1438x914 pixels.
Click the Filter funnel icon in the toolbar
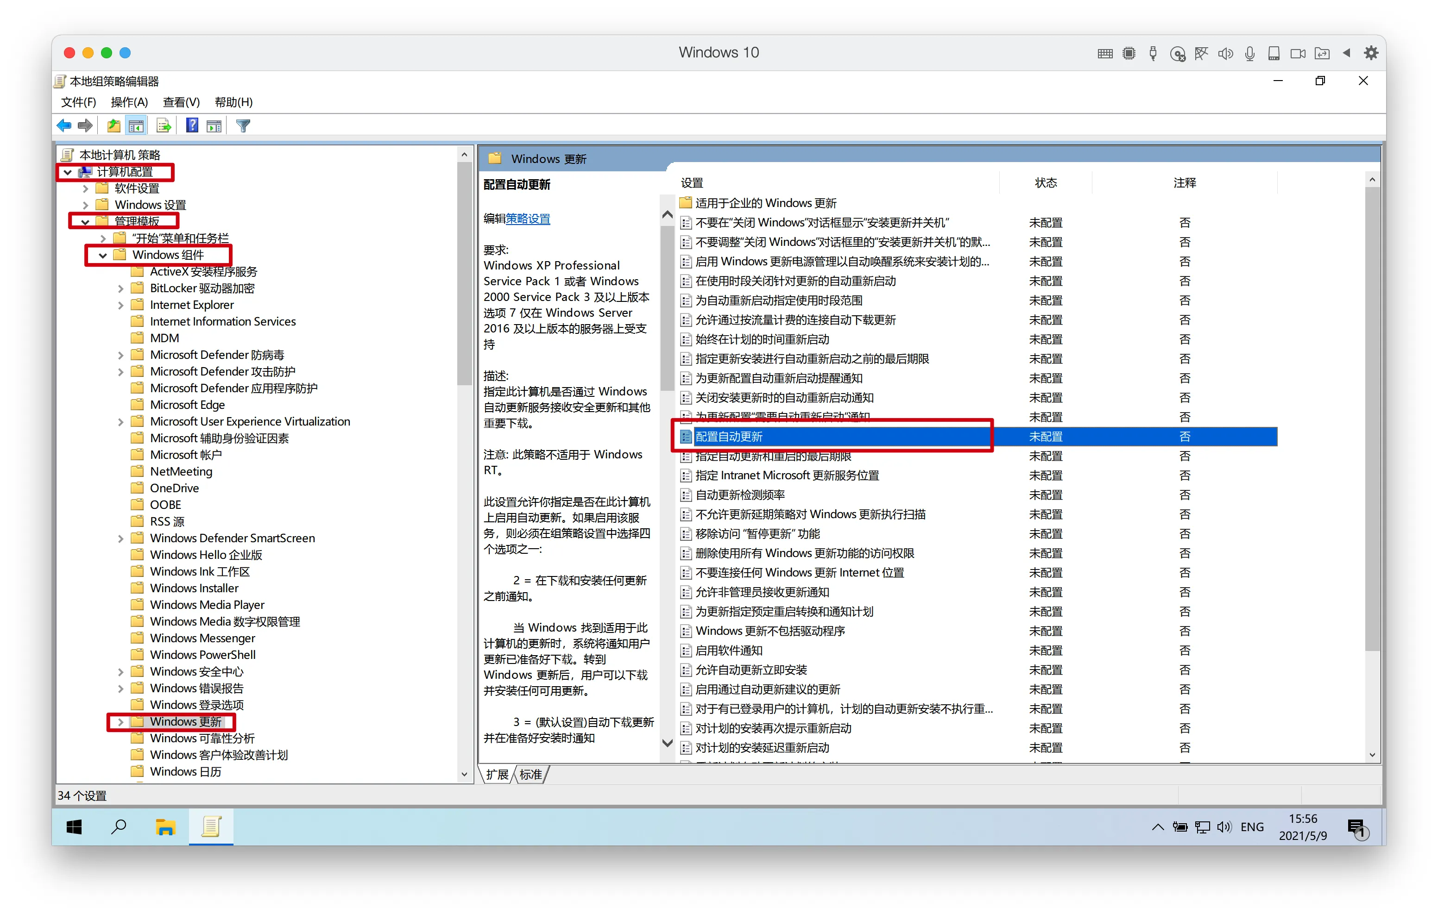pyautogui.click(x=243, y=126)
